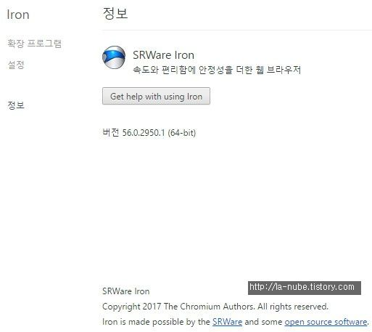Click SRWare Iron name beside the logo

tap(163, 55)
